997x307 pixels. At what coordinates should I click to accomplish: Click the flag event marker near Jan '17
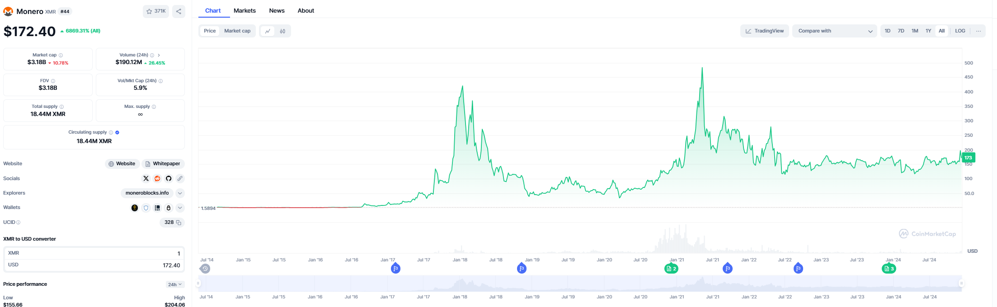[395, 268]
